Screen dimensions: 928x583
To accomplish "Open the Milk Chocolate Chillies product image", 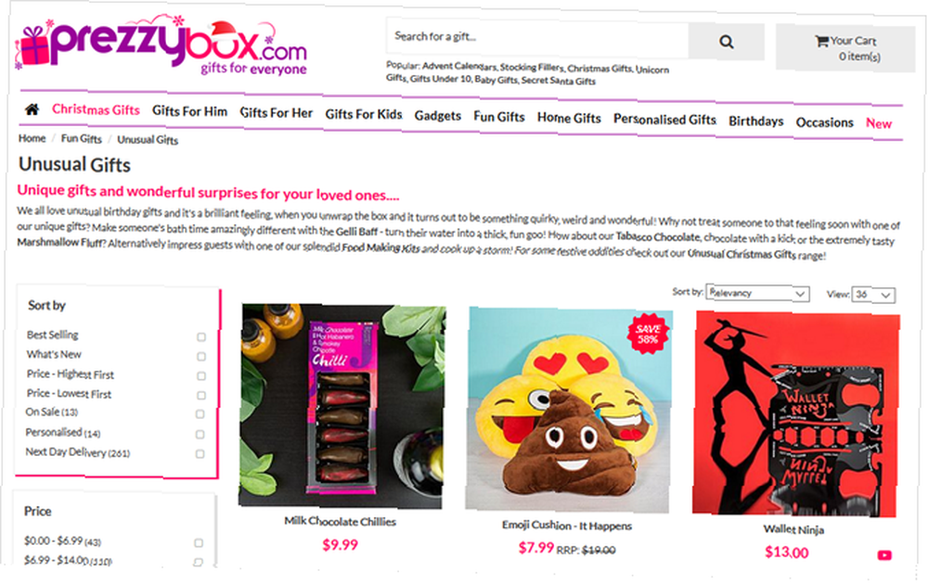I will click(342, 406).
